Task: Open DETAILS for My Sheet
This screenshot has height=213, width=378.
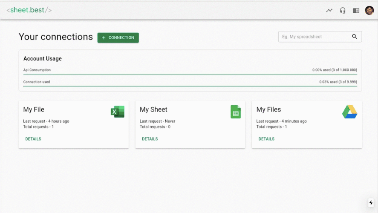Action: [150, 139]
